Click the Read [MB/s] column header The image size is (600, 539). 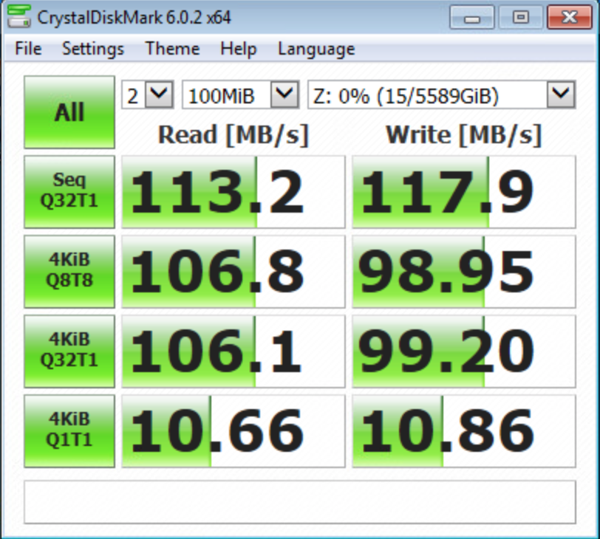233,134
